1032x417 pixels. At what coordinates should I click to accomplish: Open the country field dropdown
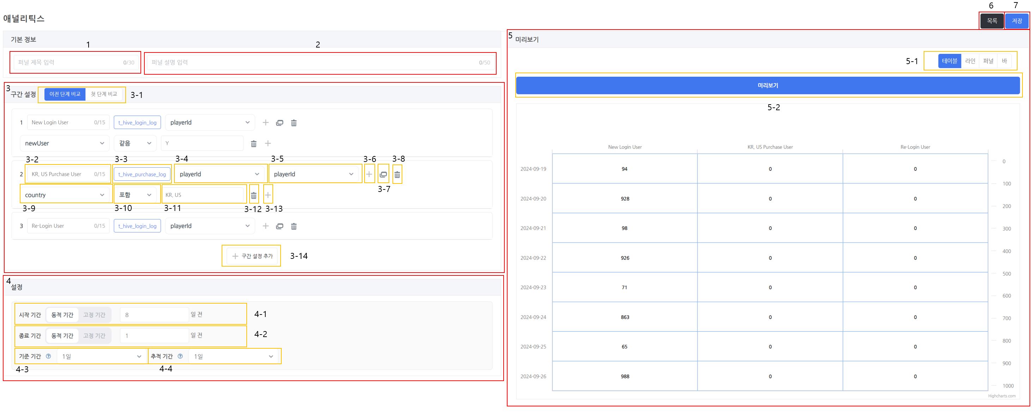click(x=64, y=195)
